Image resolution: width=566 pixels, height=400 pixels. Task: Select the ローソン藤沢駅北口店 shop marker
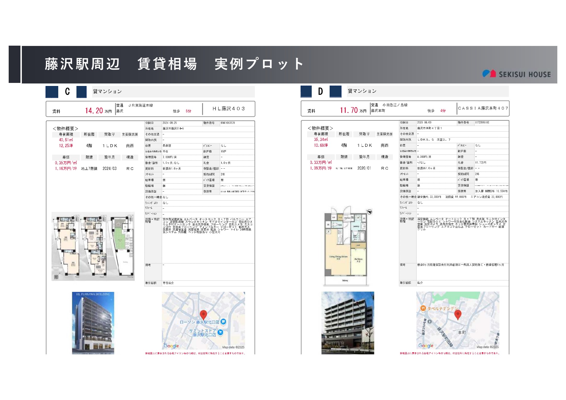tap(223, 322)
